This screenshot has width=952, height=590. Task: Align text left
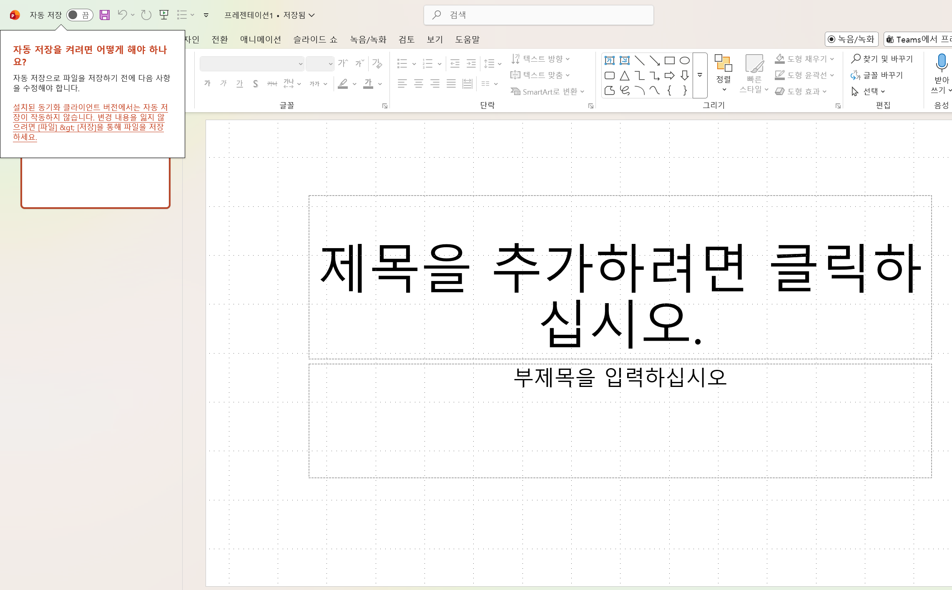point(402,83)
